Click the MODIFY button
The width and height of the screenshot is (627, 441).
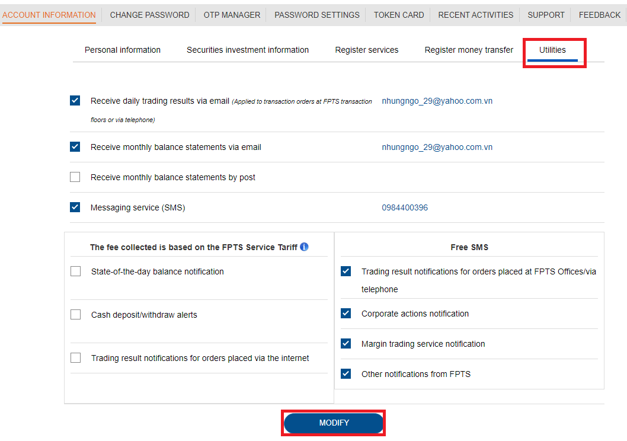[x=334, y=423]
